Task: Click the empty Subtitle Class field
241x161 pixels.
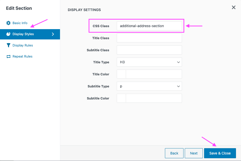Action: coord(149,50)
